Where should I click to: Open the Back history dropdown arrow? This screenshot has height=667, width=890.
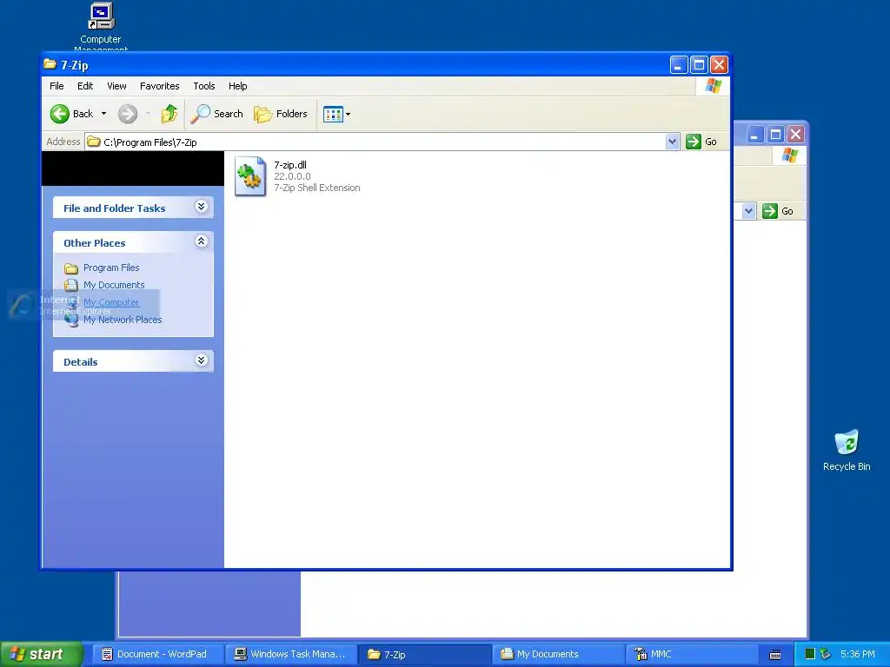(104, 114)
